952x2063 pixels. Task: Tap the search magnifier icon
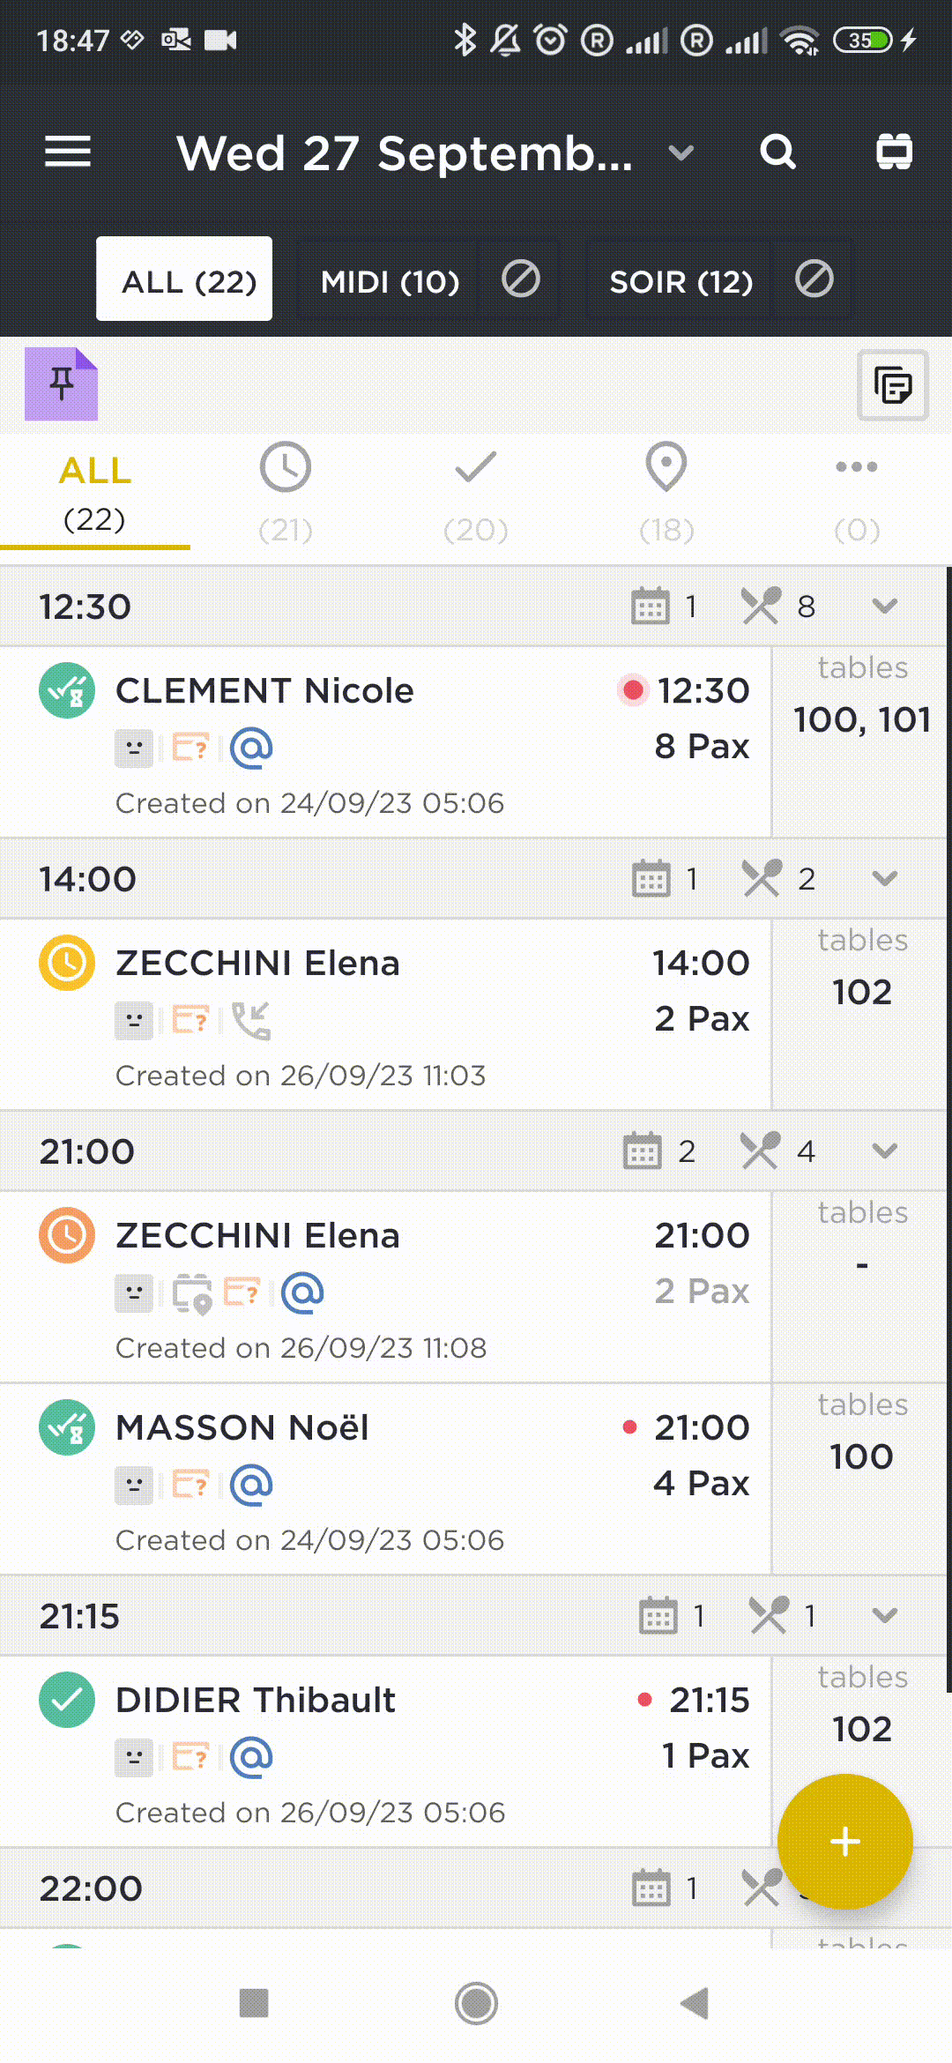[x=777, y=152]
